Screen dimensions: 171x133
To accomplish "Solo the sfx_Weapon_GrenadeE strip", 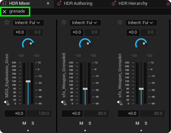I will tap(90, 123).
